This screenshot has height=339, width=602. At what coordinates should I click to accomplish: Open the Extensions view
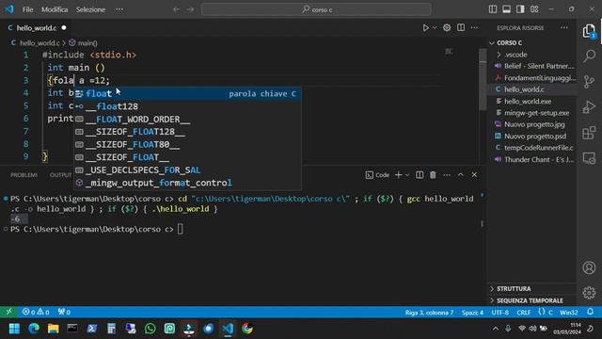coord(589,133)
